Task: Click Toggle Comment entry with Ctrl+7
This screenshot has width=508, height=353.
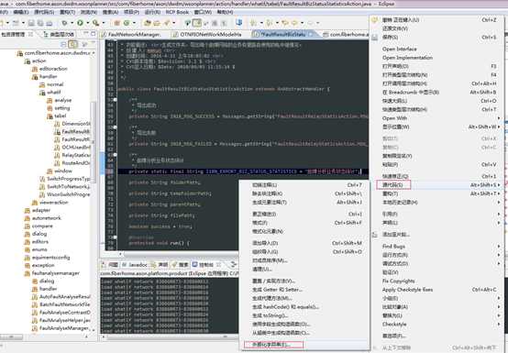Action: (307, 185)
